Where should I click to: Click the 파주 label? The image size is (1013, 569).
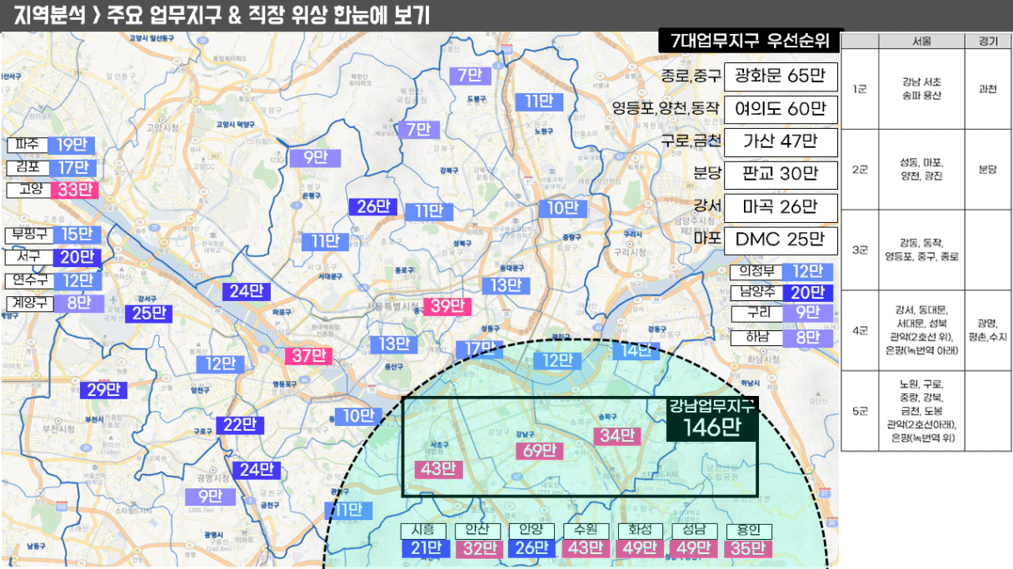pyautogui.click(x=27, y=145)
